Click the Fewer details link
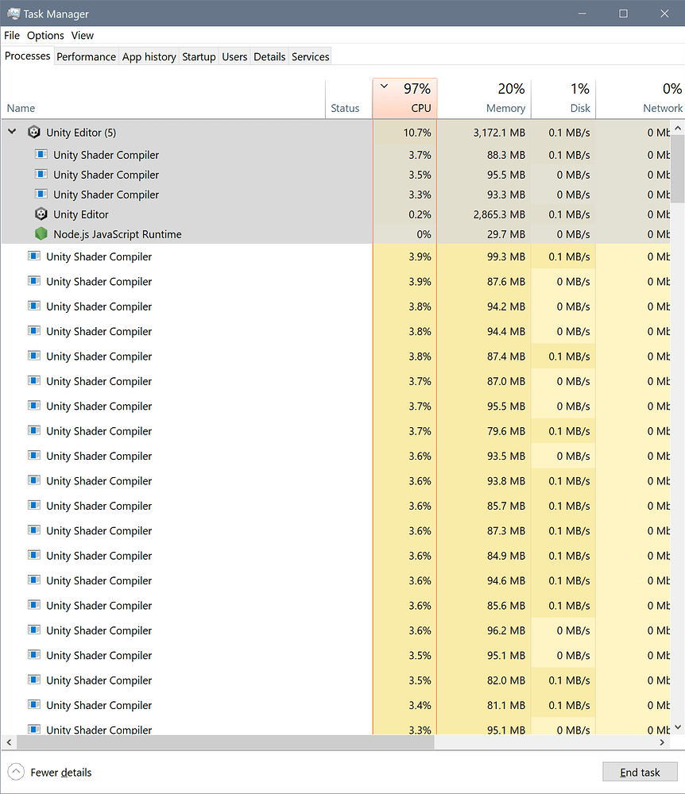This screenshot has width=685, height=794. click(61, 772)
